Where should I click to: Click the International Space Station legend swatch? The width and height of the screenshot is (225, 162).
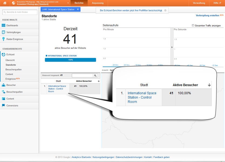[46, 56]
